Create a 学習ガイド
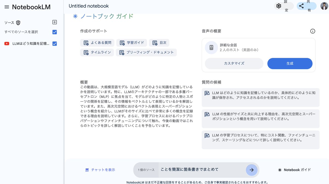 point(132,43)
